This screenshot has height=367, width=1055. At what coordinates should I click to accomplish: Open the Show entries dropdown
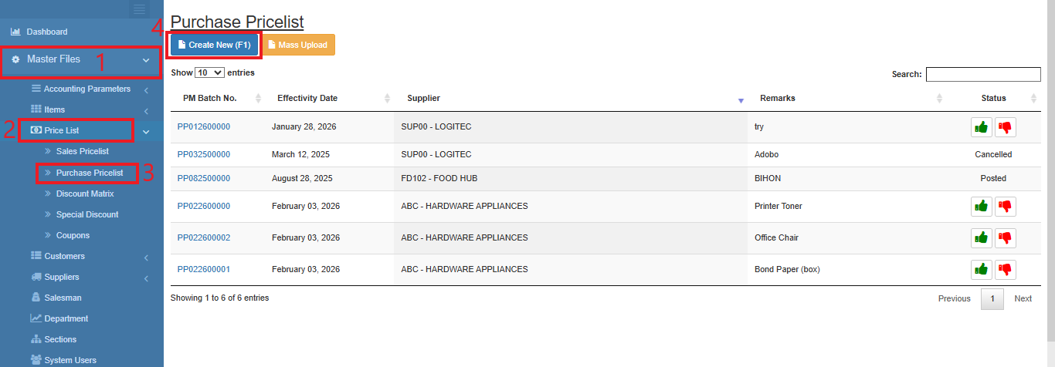click(x=209, y=72)
